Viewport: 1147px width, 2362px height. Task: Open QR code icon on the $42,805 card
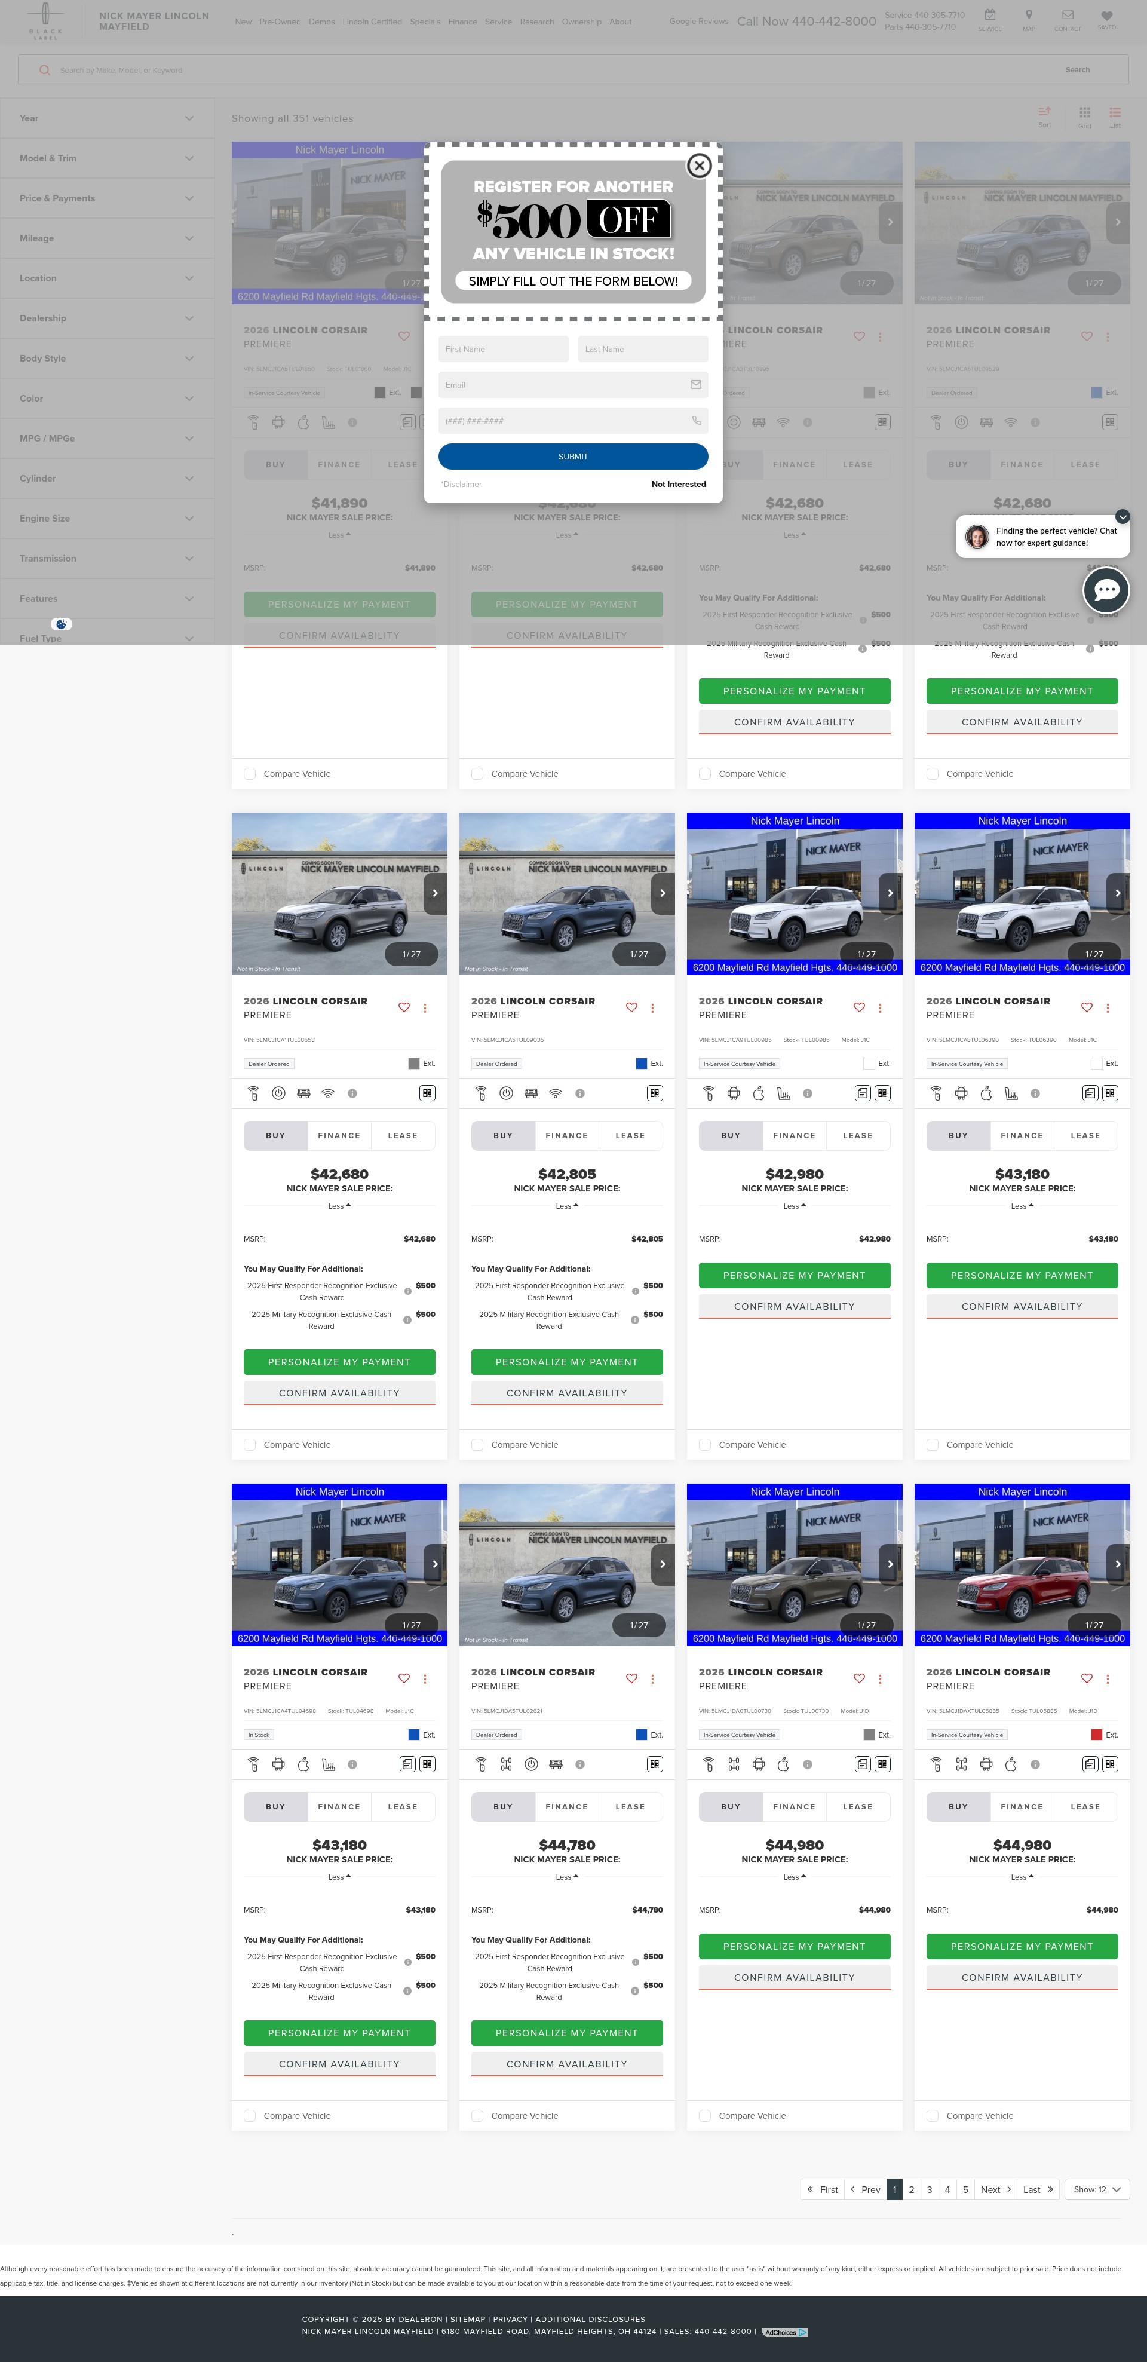[x=655, y=1093]
